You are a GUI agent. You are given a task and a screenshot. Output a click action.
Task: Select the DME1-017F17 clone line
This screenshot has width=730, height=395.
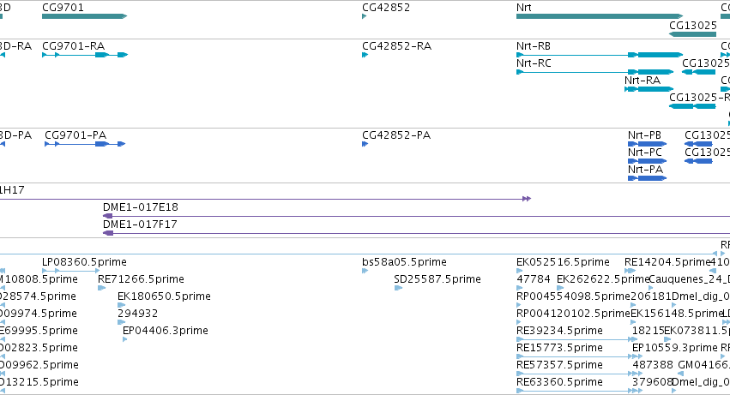[x=416, y=233]
